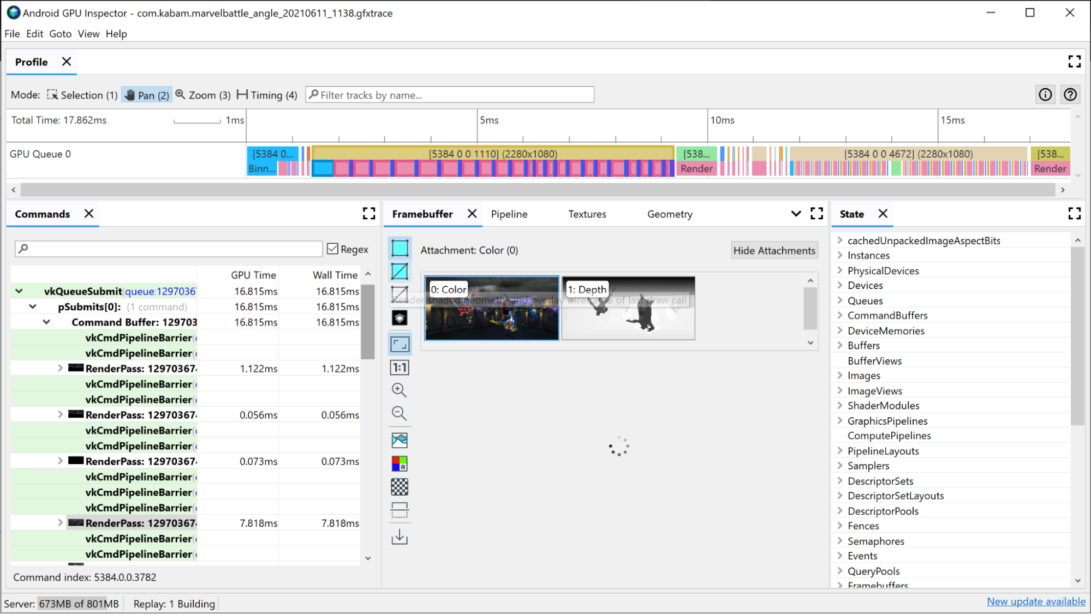Switch to the Geometry tab

point(670,213)
